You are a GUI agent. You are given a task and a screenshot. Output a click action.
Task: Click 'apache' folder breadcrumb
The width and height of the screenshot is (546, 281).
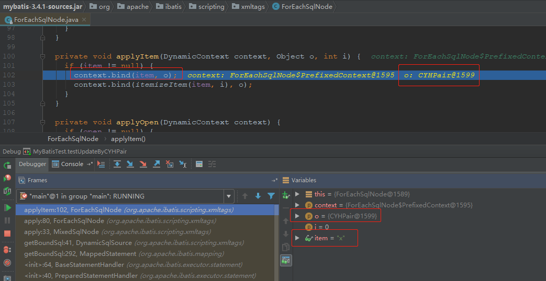pyautogui.click(x=133, y=7)
